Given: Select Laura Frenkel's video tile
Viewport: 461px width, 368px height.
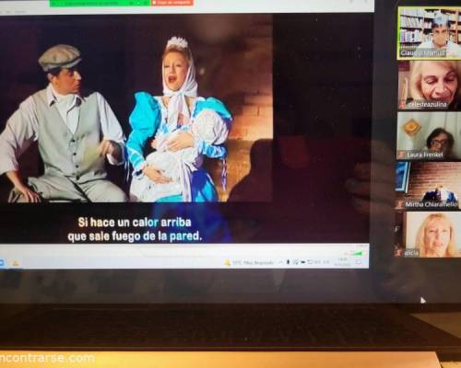Looking at the screenshot, I should [430, 135].
